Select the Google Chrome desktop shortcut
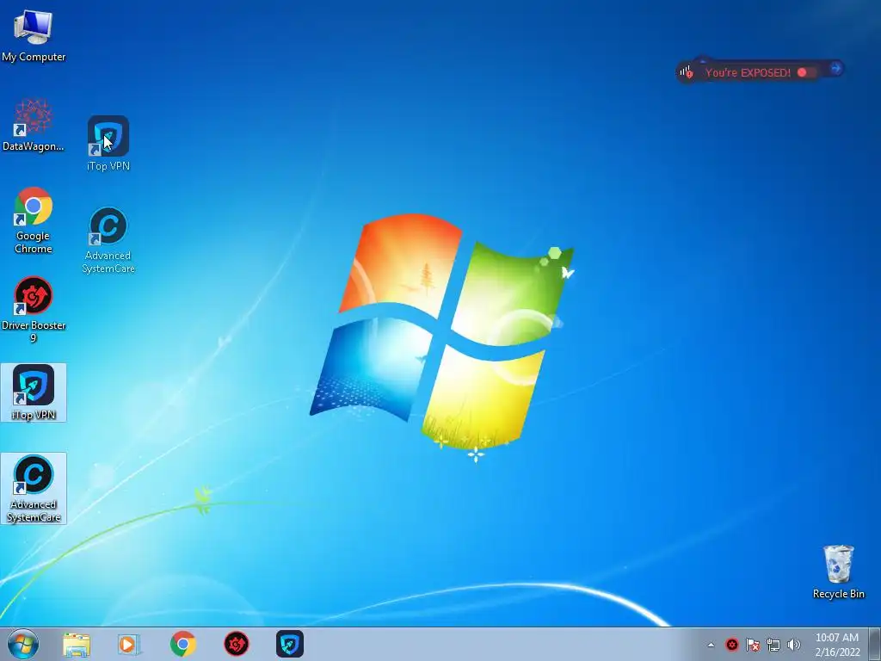Viewport: 881px width, 661px height. (x=34, y=219)
